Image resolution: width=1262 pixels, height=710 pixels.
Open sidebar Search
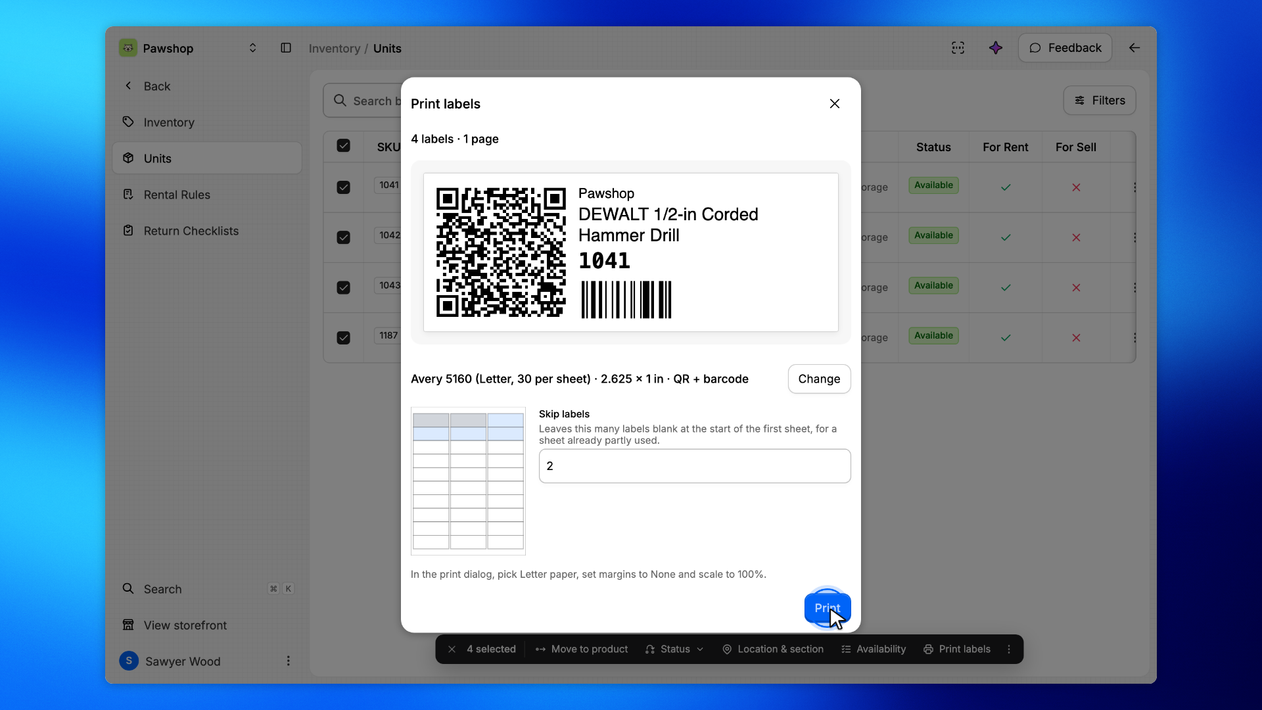207,589
